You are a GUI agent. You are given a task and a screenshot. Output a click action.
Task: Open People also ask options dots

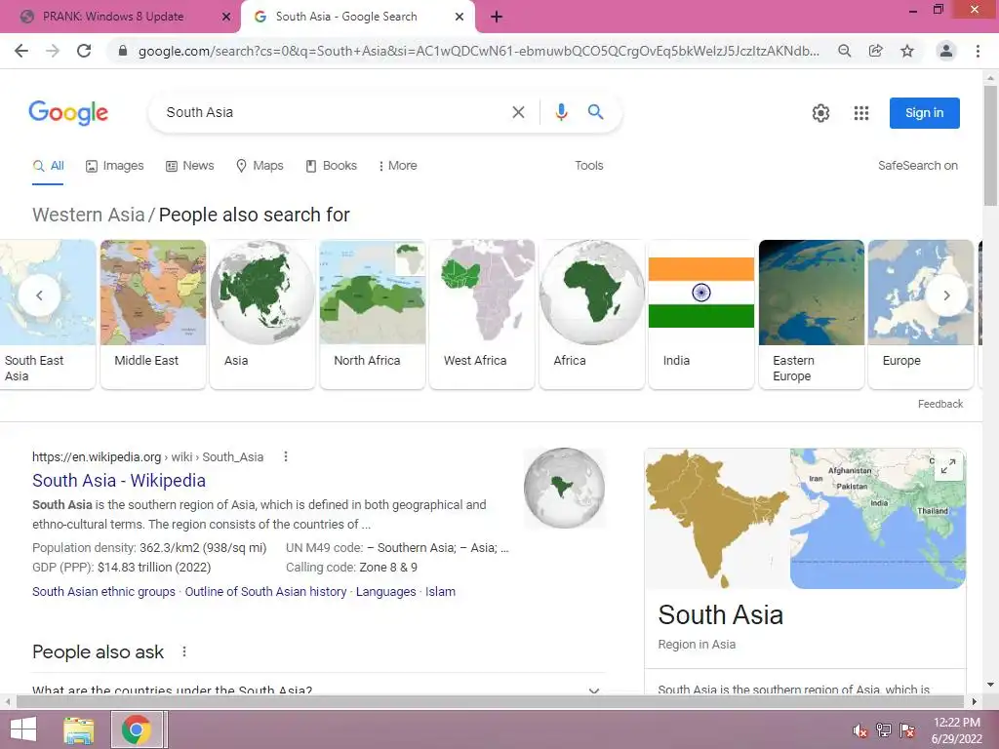(x=184, y=651)
